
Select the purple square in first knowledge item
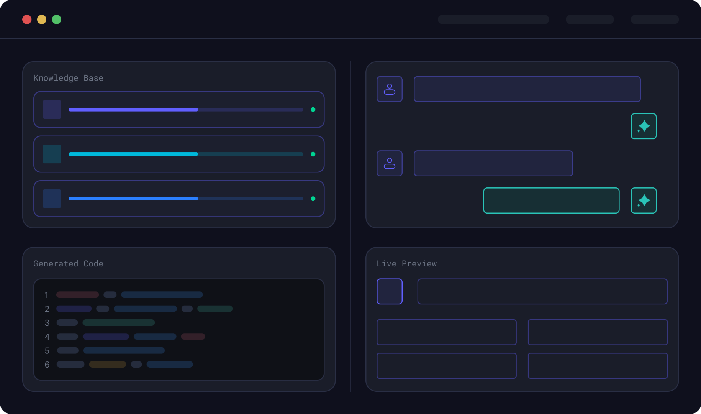(52, 109)
